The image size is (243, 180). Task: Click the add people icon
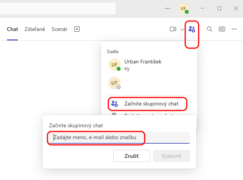click(192, 29)
